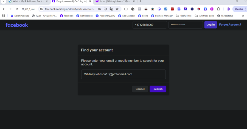This screenshot has width=247, height=129.
Task: Go back to previous page
Action: pyautogui.click(x=4, y=9)
